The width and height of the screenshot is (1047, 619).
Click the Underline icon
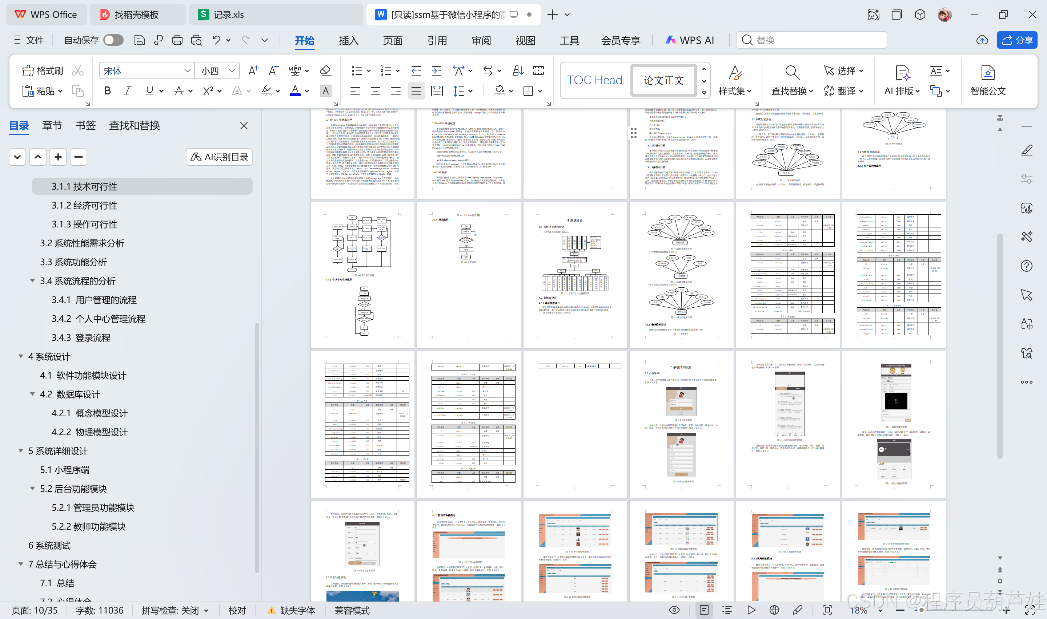pyautogui.click(x=149, y=90)
